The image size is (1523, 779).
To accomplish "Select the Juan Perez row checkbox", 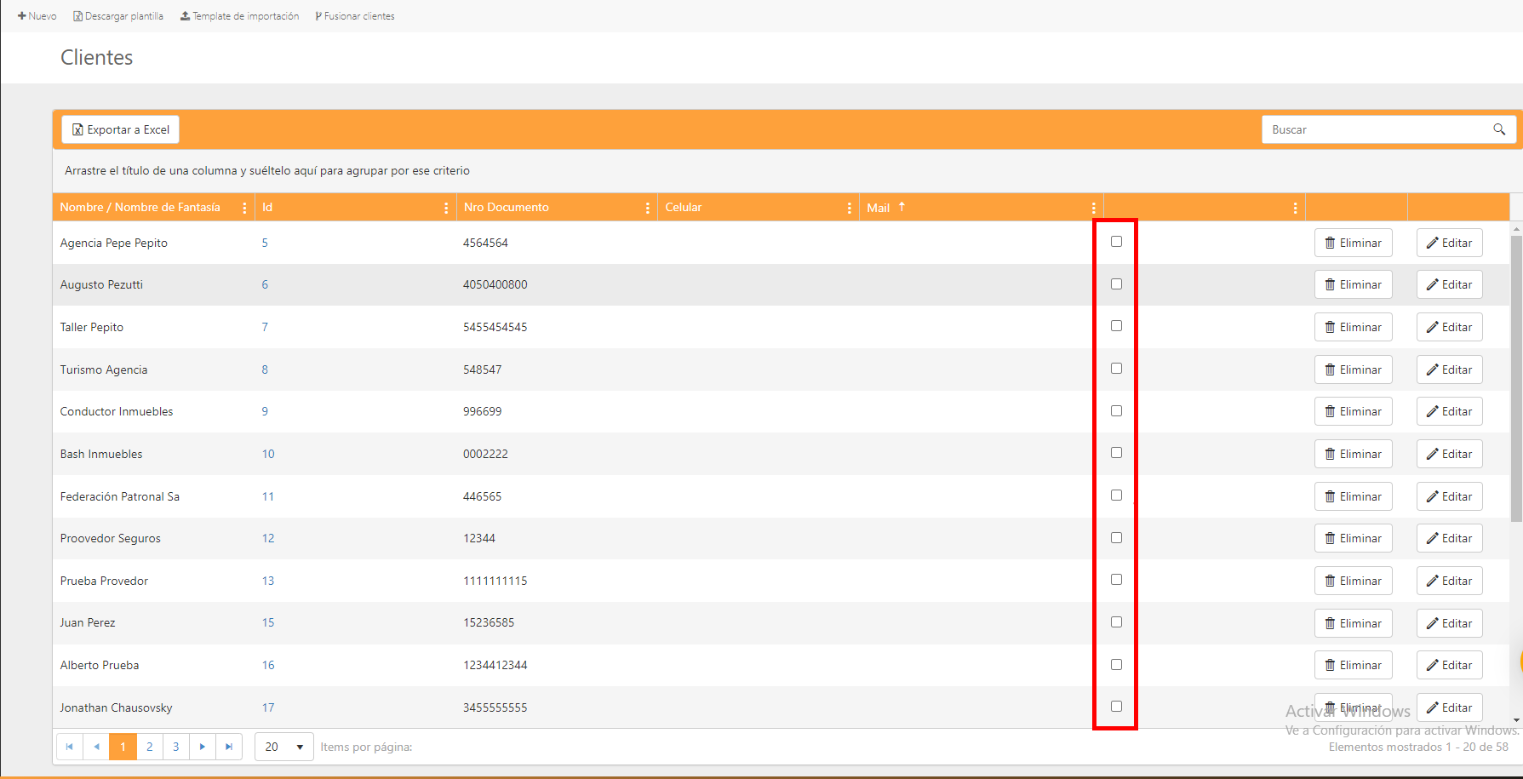I will 1116,622.
